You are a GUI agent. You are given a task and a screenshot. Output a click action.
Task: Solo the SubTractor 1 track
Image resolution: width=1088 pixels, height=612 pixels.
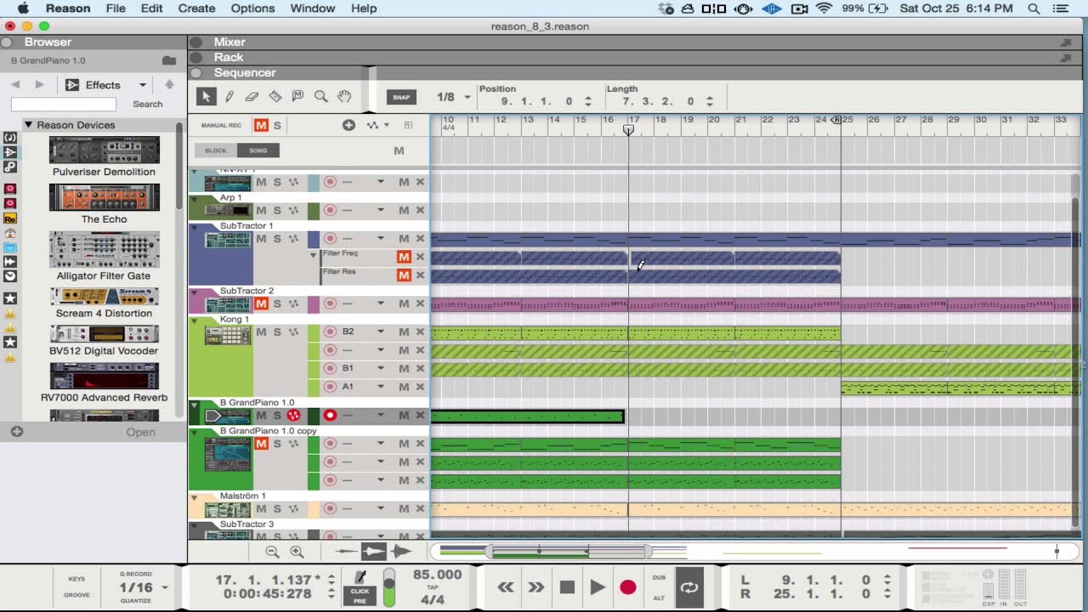(x=277, y=239)
